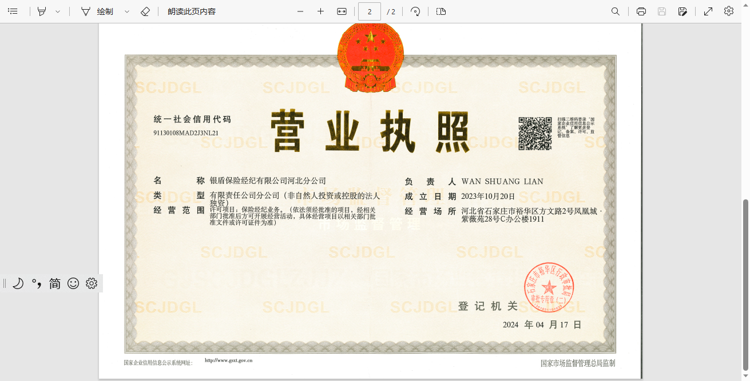Open the search in PDF tool

pyautogui.click(x=616, y=11)
